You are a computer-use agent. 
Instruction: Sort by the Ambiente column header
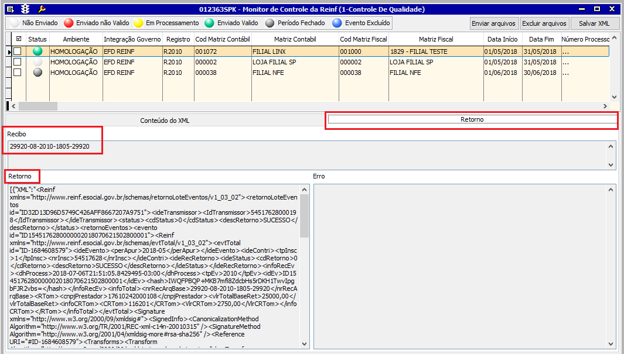pyautogui.click(x=76, y=39)
